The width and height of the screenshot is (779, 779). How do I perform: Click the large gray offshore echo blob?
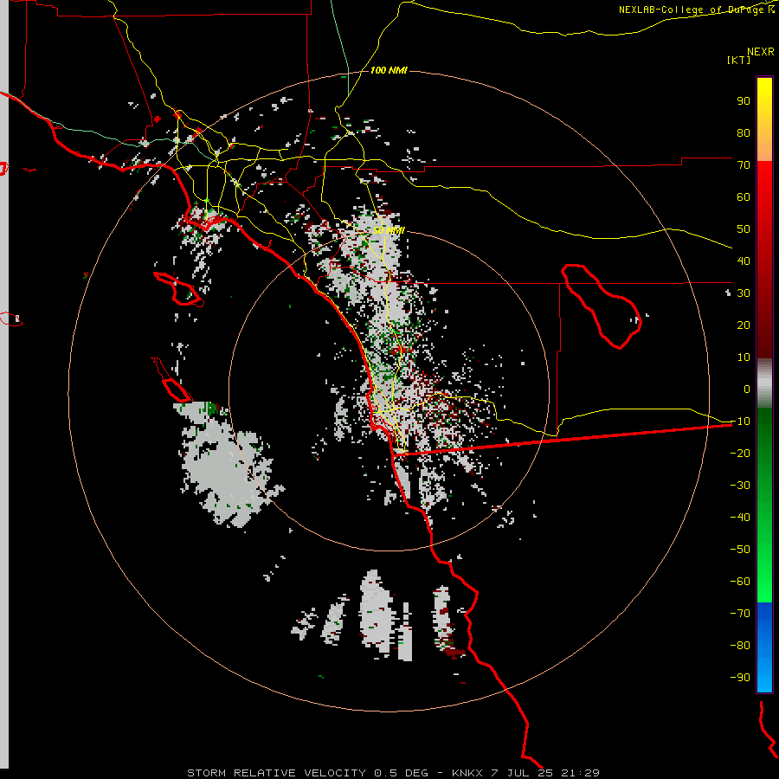(226, 465)
